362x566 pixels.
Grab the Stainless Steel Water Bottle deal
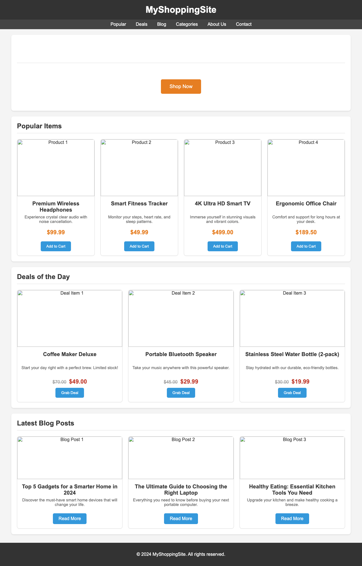tap(292, 393)
